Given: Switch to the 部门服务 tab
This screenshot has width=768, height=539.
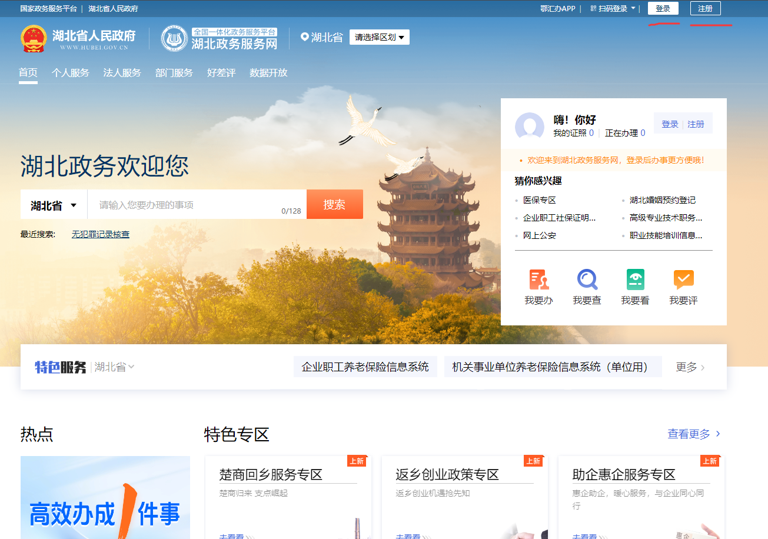Looking at the screenshot, I should point(174,73).
